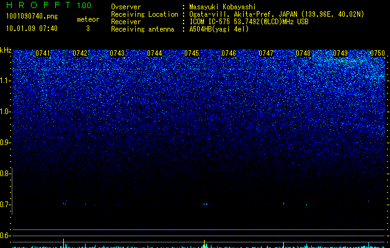The width and height of the screenshot is (390, 248).
Task: Select the file name 1001090740.png
Action: click(x=32, y=16)
